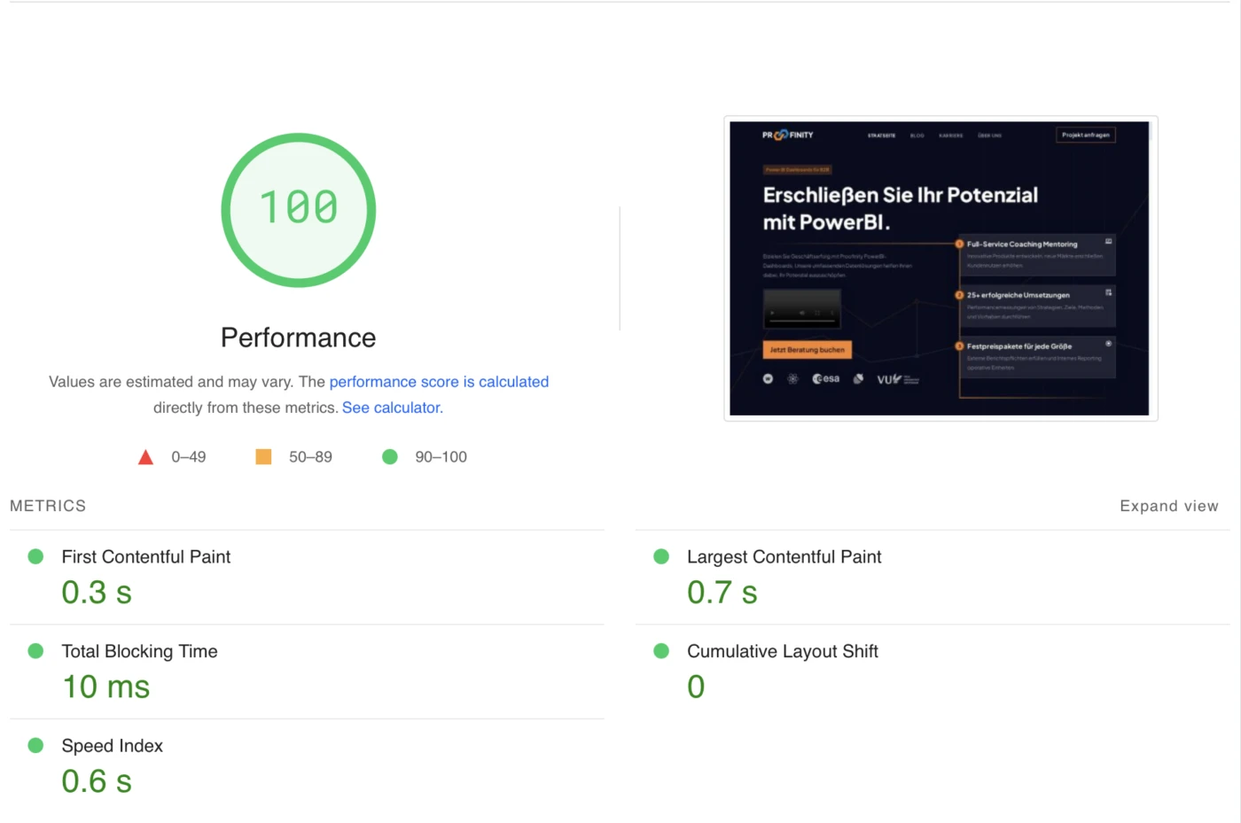Click the final page screenshot thumbnail
The height and width of the screenshot is (823, 1241).
pos(941,268)
